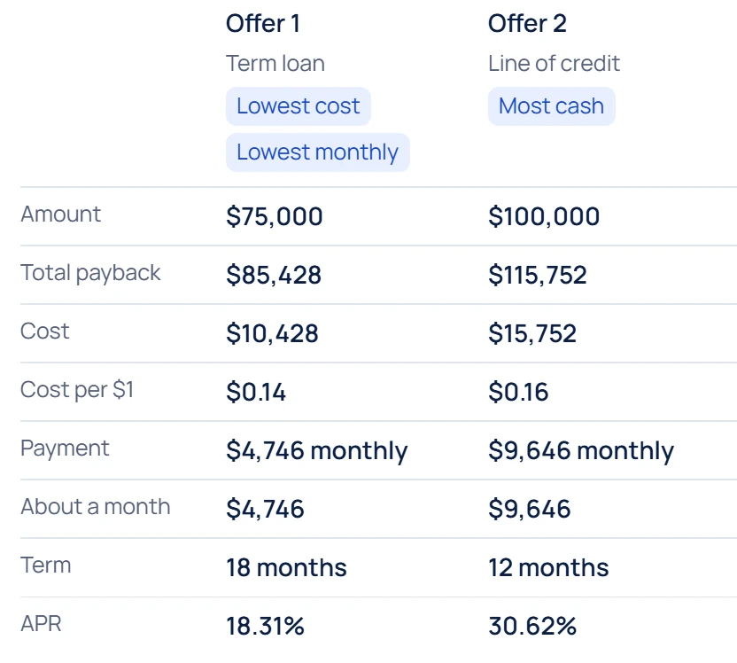Select $9,646 in About a month row
The width and height of the screenshot is (737, 663).
click(x=529, y=510)
